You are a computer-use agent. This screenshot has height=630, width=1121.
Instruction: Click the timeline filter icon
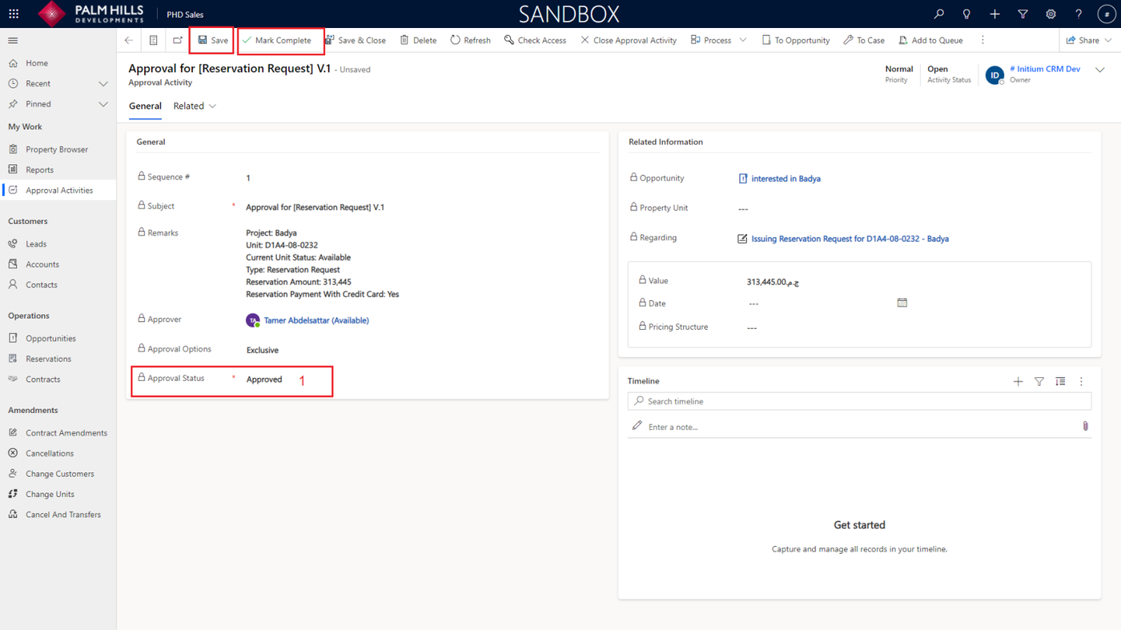pyautogui.click(x=1039, y=382)
